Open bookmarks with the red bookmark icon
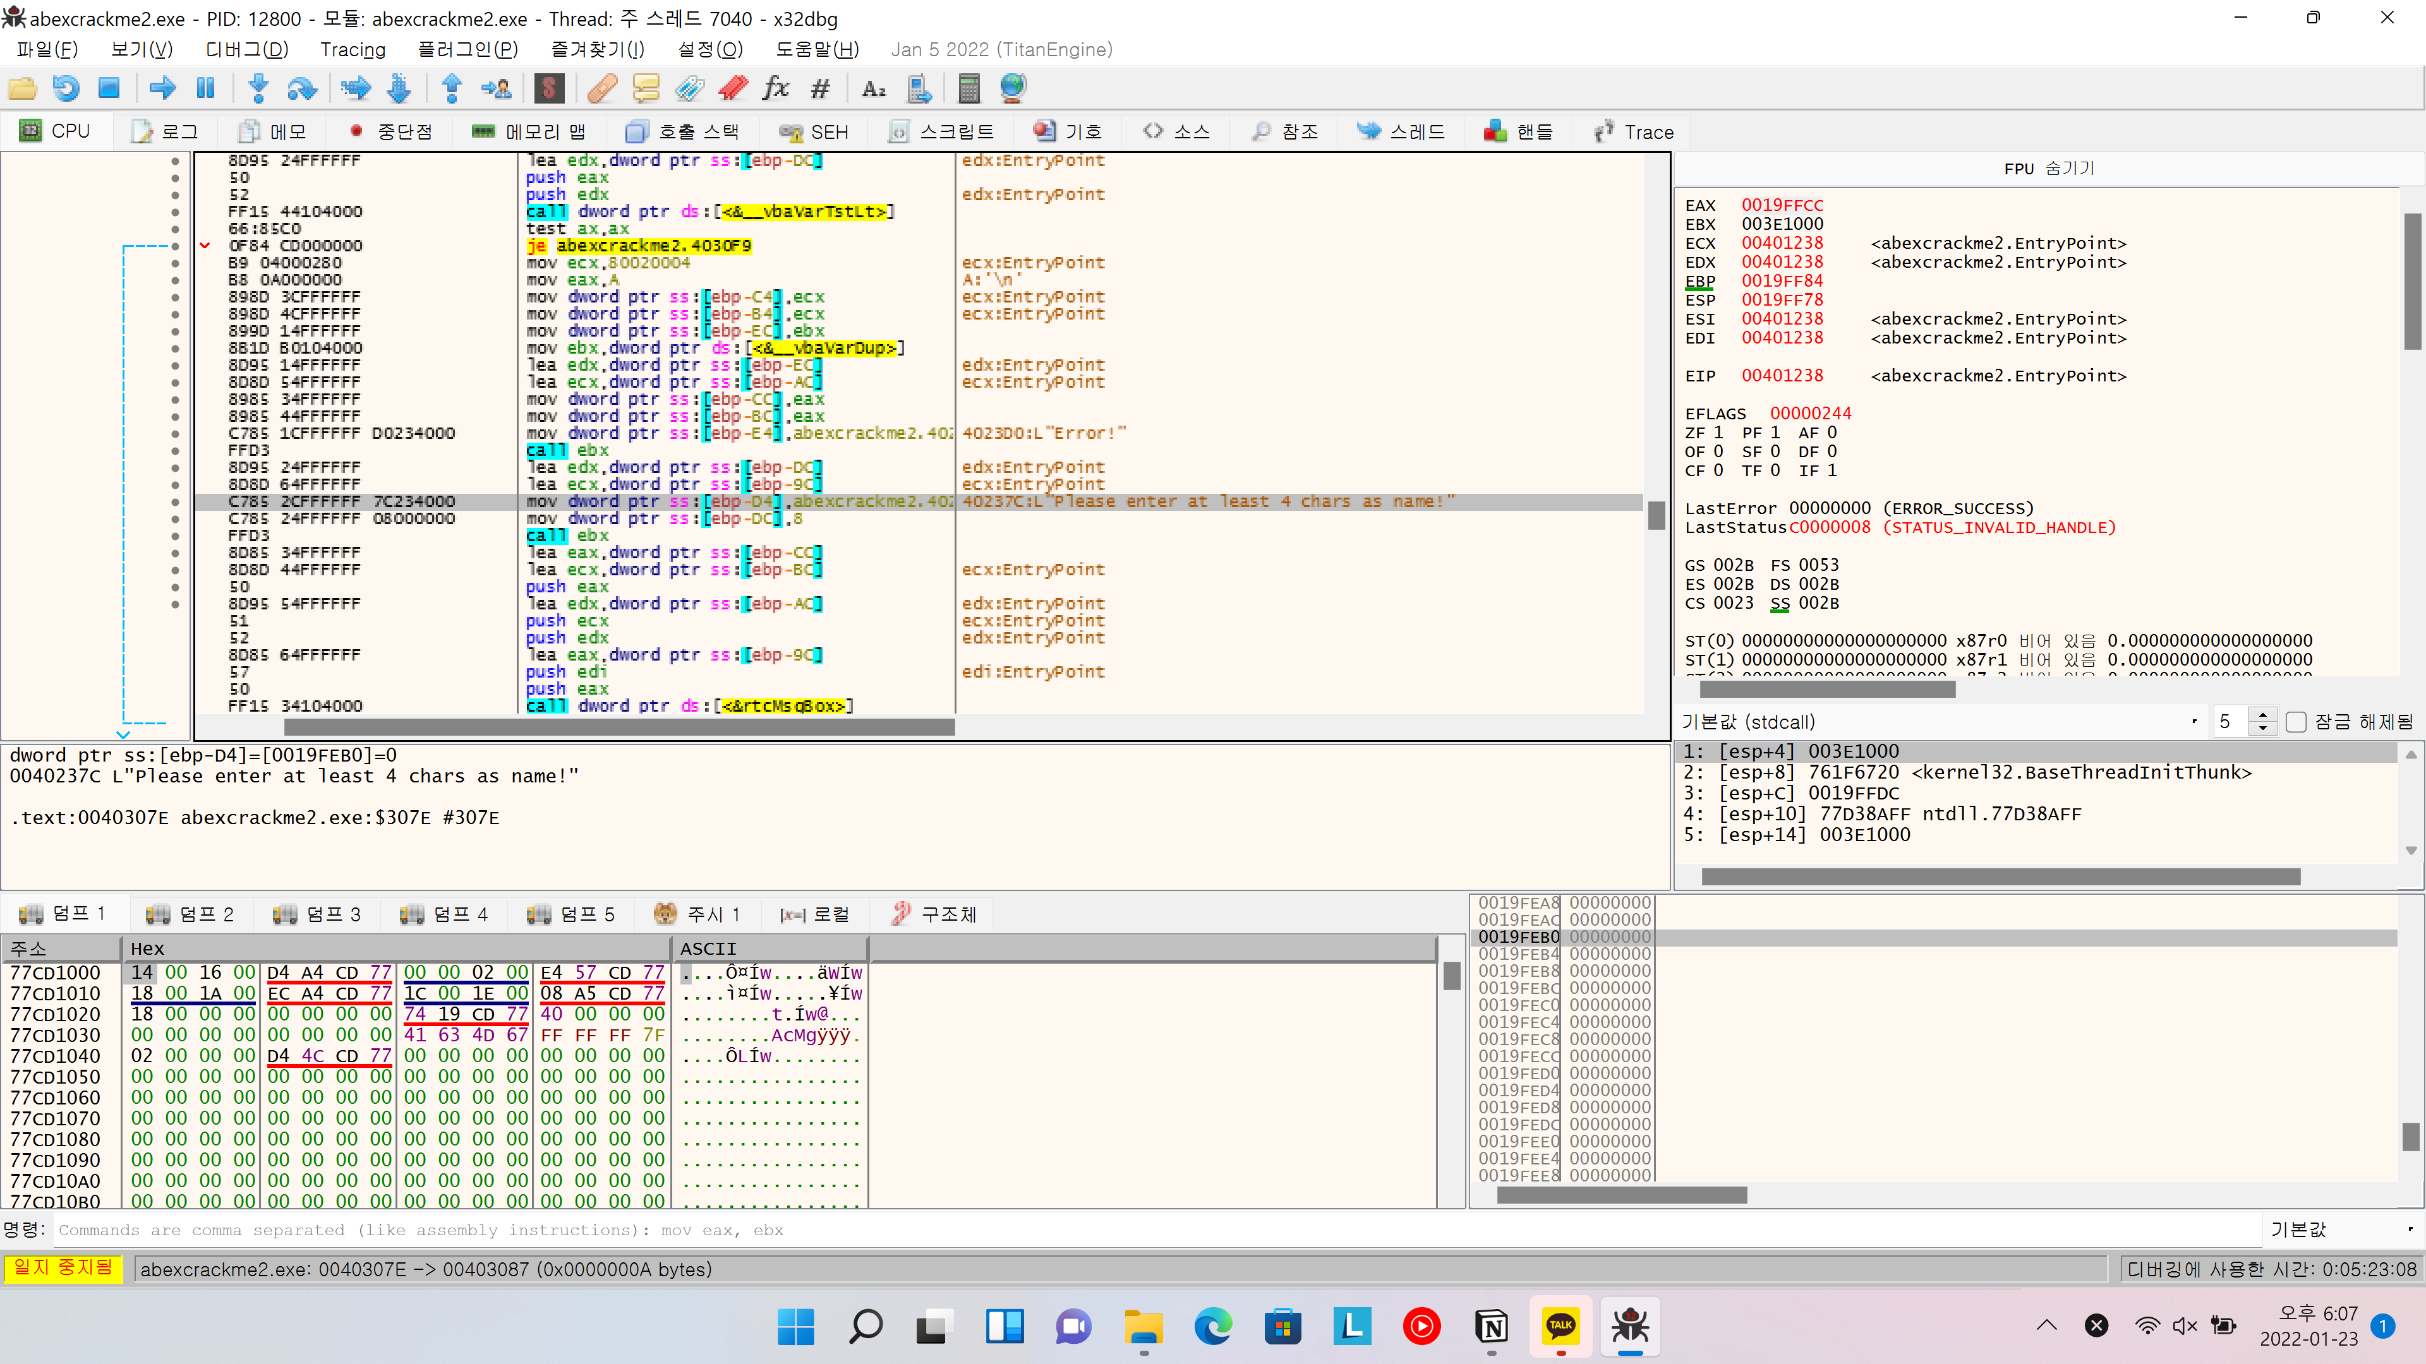2426x1364 pixels. 733,88
